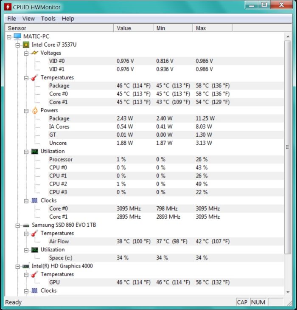Image resolution: width=297 pixels, height=310 pixels.
Task: Click the window resize grip corner
Action: click(289, 303)
